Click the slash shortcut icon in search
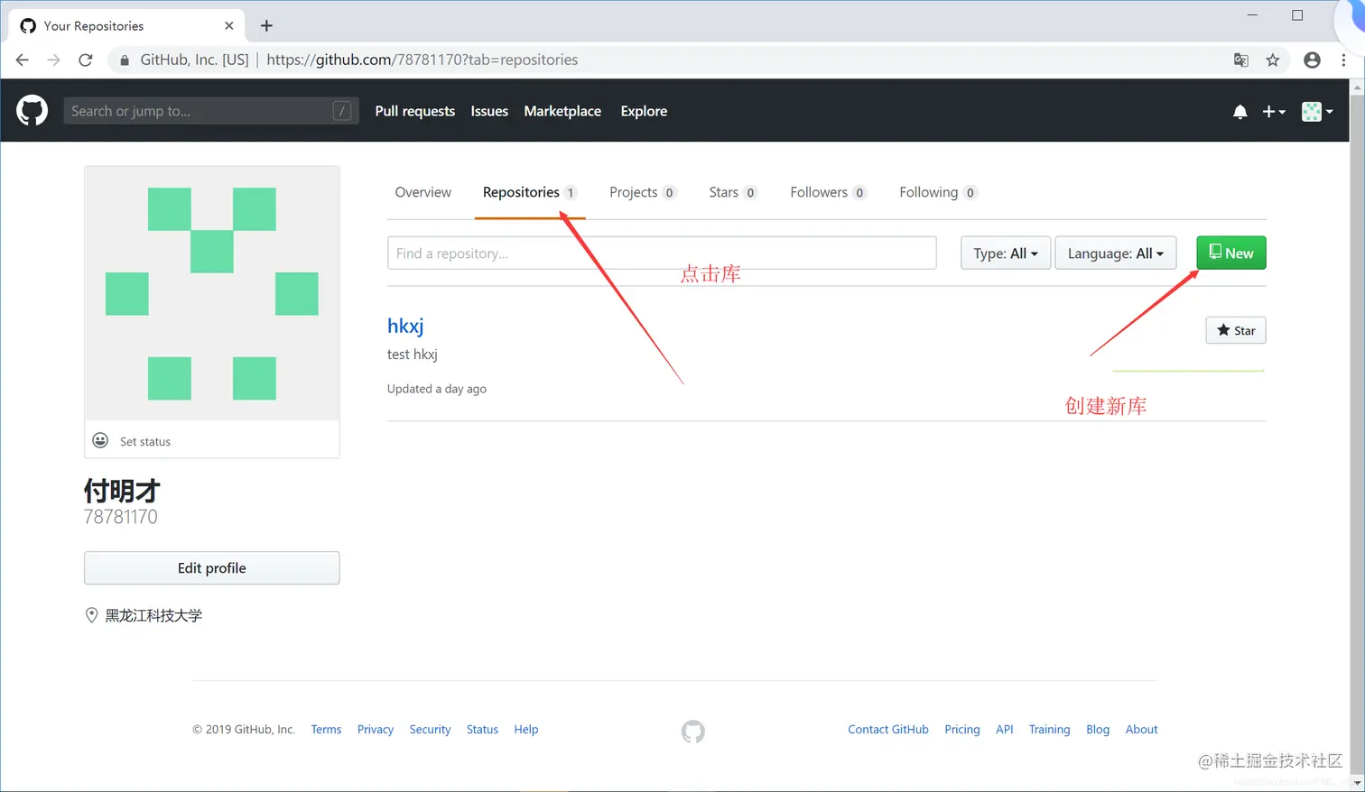 coord(342,111)
